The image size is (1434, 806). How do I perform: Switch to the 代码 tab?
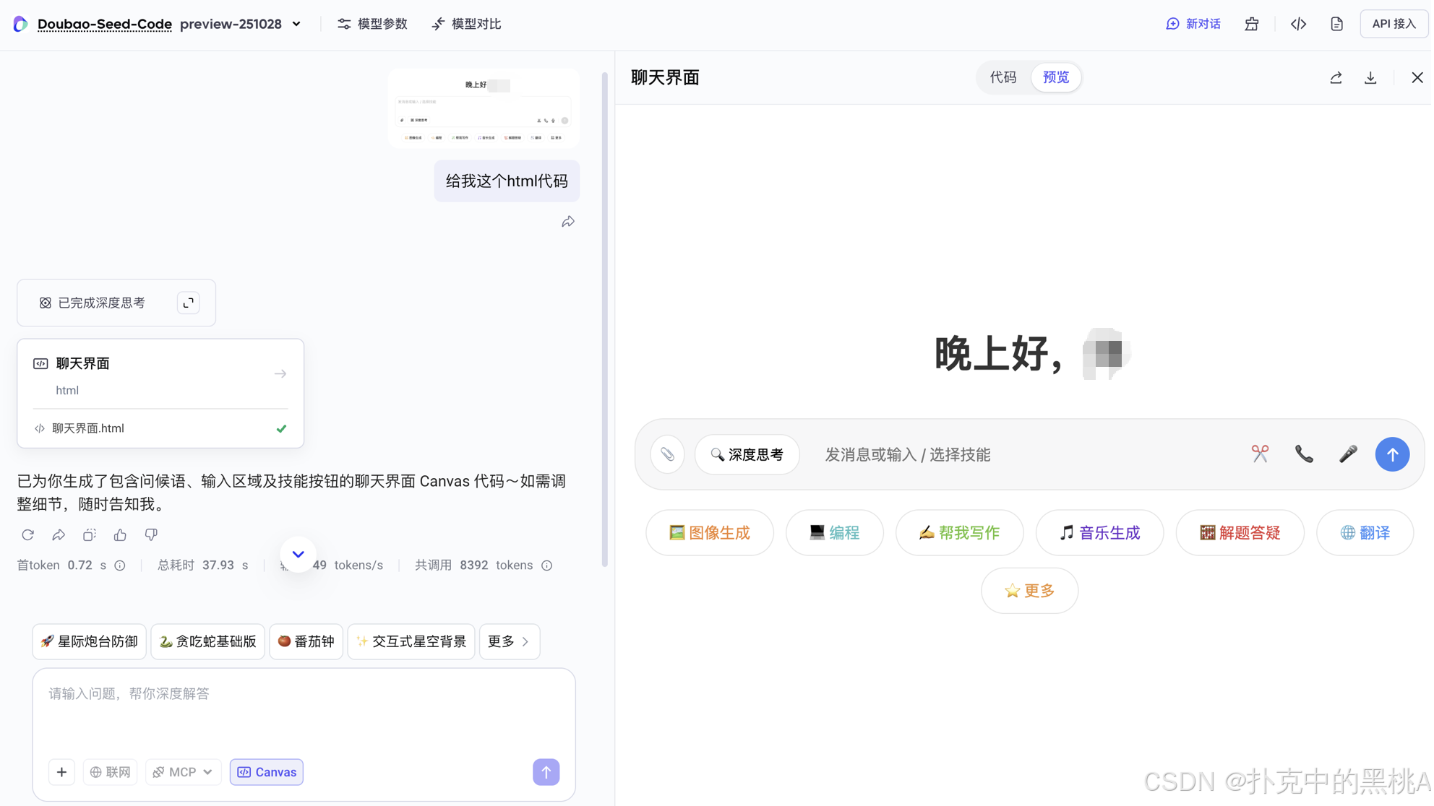click(x=1004, y=77)
